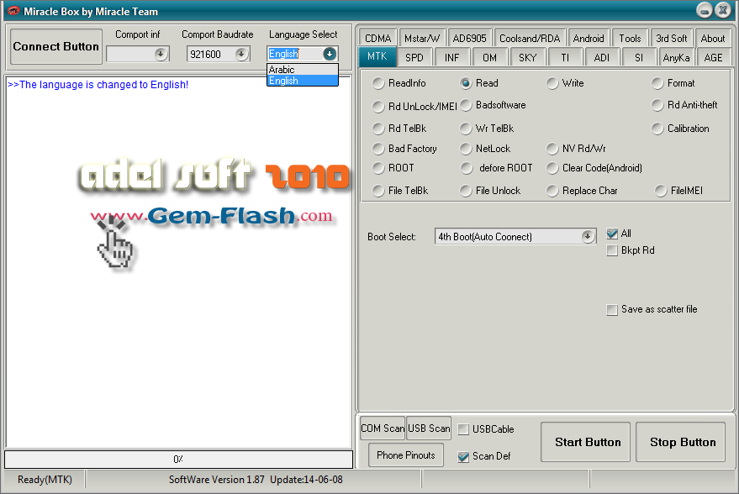Choose the ROOT radio option
Image resolution: width=739 pixels, height=494 pixels.
378,168
